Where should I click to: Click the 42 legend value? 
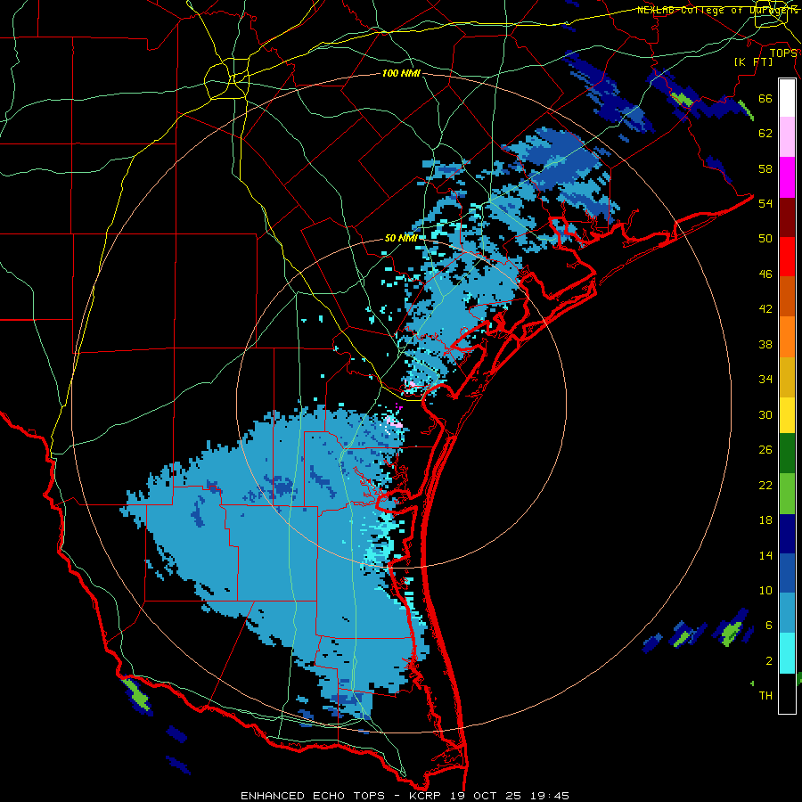[x=765, y=309]
